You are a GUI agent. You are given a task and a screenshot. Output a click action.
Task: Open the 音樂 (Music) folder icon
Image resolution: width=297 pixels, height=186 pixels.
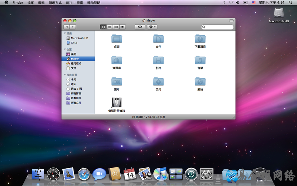point(200,60)
